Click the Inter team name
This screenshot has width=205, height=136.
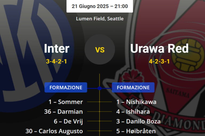point(57,48)
